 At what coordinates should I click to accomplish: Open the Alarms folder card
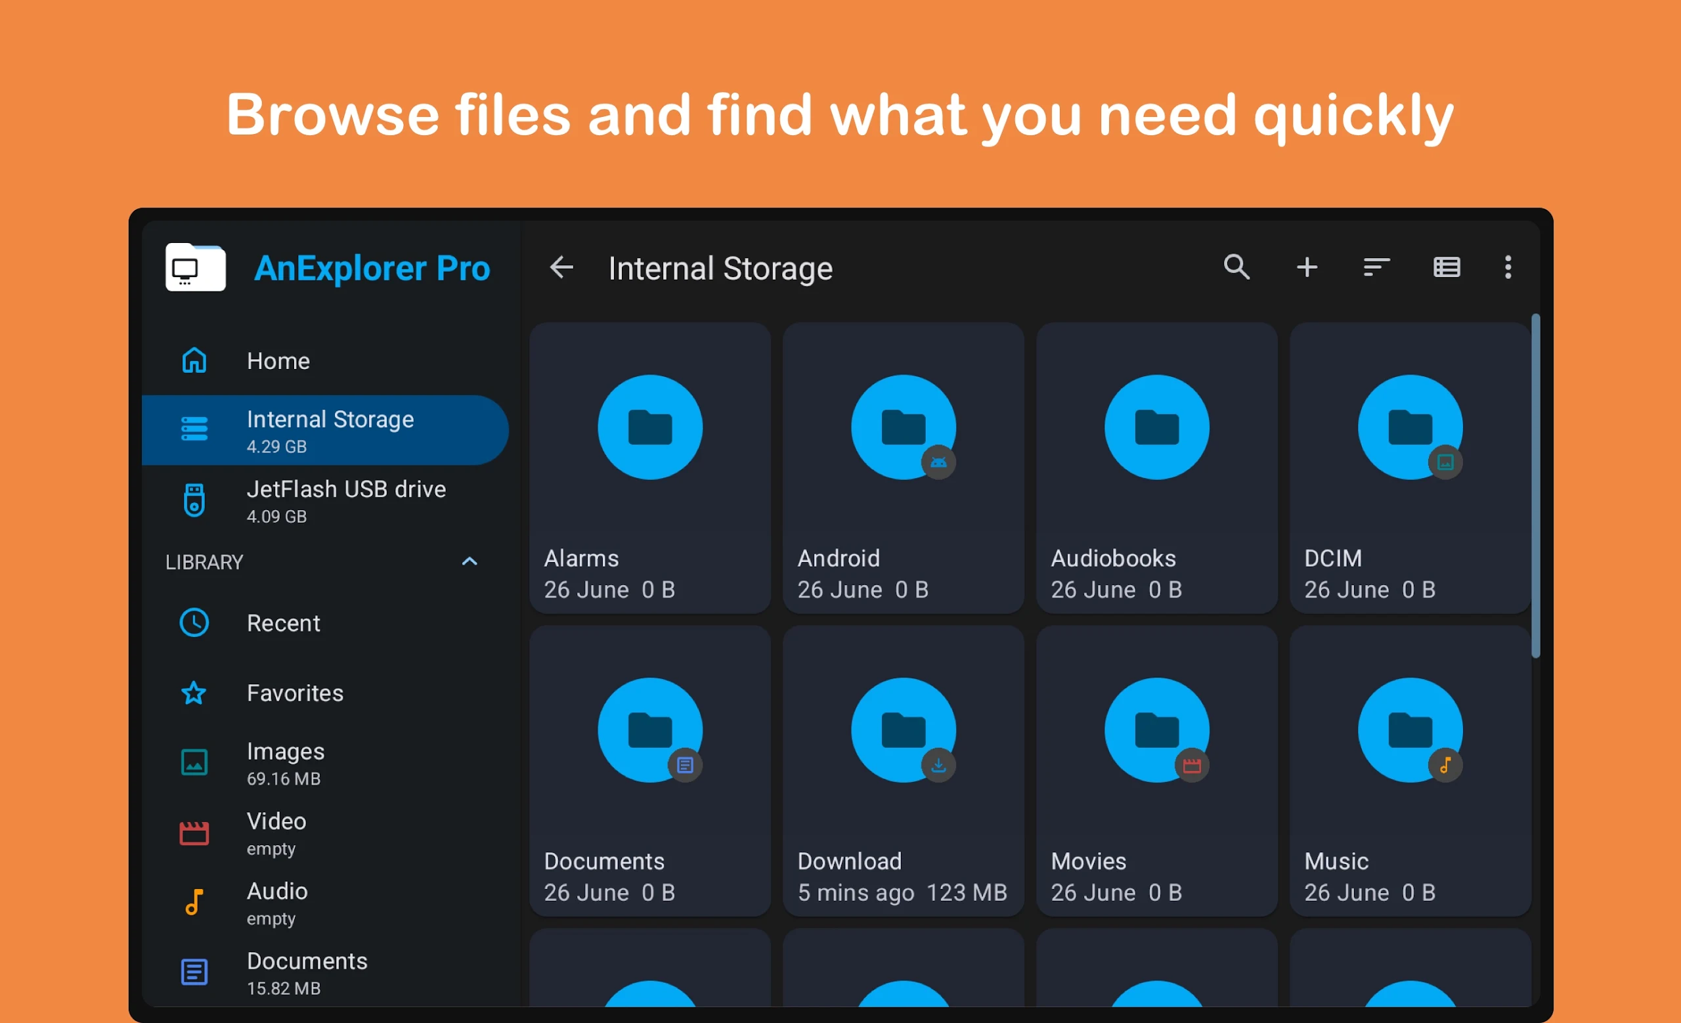[x=649, y=468]
